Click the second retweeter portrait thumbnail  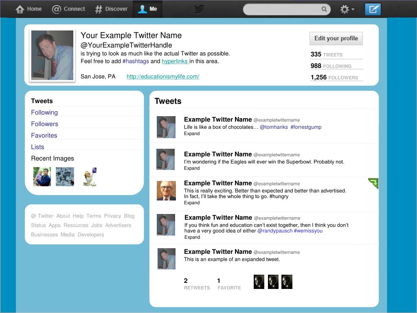[x=273, y=282]
